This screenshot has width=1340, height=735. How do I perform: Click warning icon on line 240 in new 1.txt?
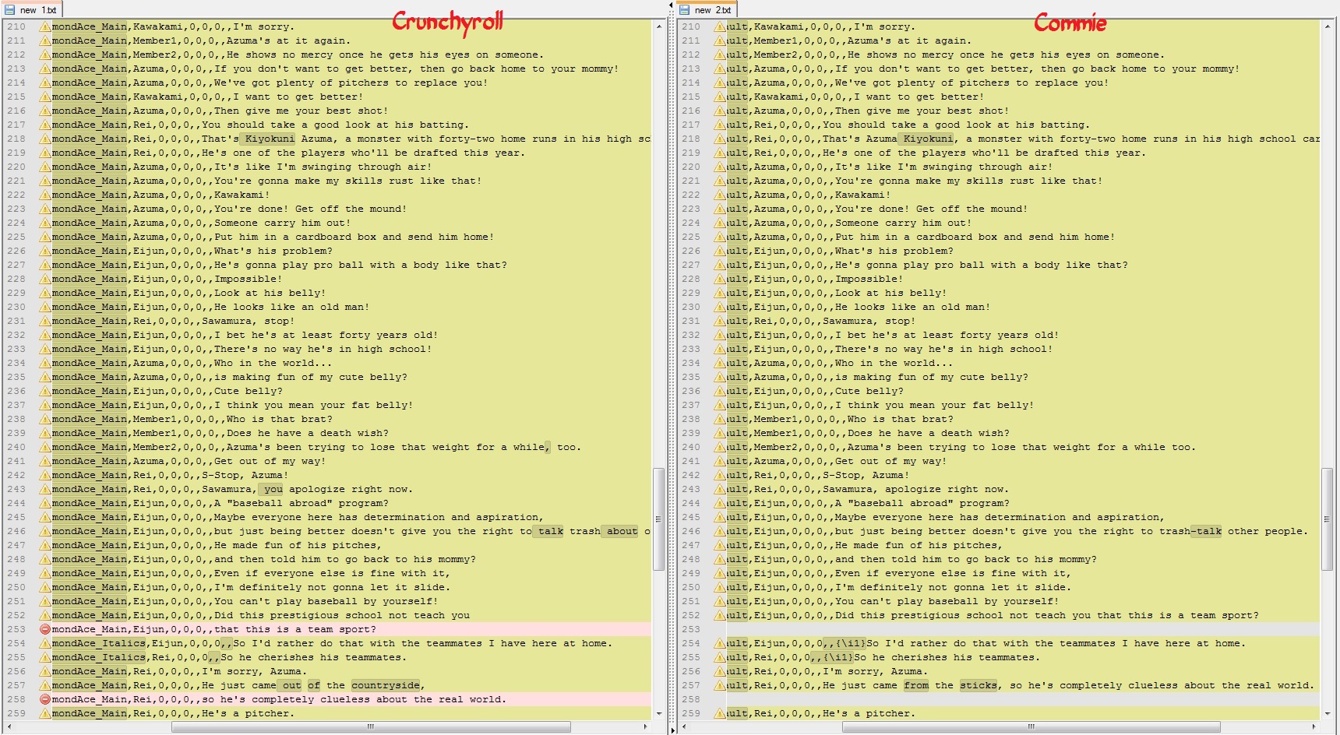pos(44,447)
